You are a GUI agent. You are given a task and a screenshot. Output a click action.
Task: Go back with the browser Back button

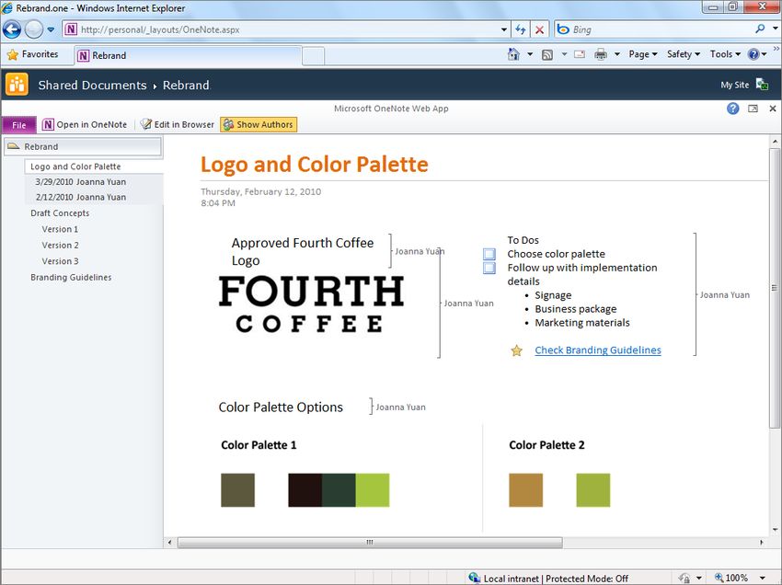click(x=12, y=29)
